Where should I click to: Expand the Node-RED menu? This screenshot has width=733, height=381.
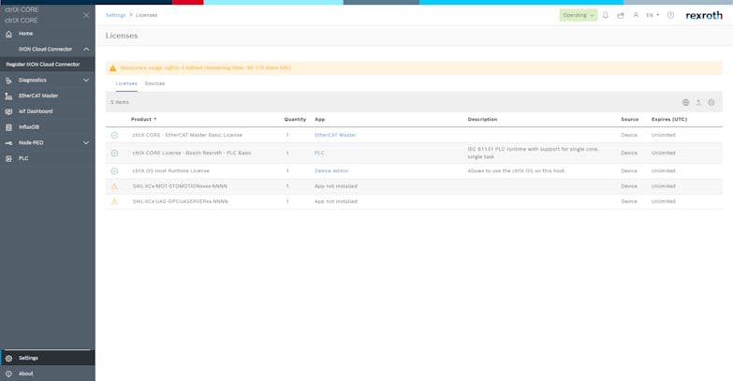pyautogui.click(x=86, y=142)
